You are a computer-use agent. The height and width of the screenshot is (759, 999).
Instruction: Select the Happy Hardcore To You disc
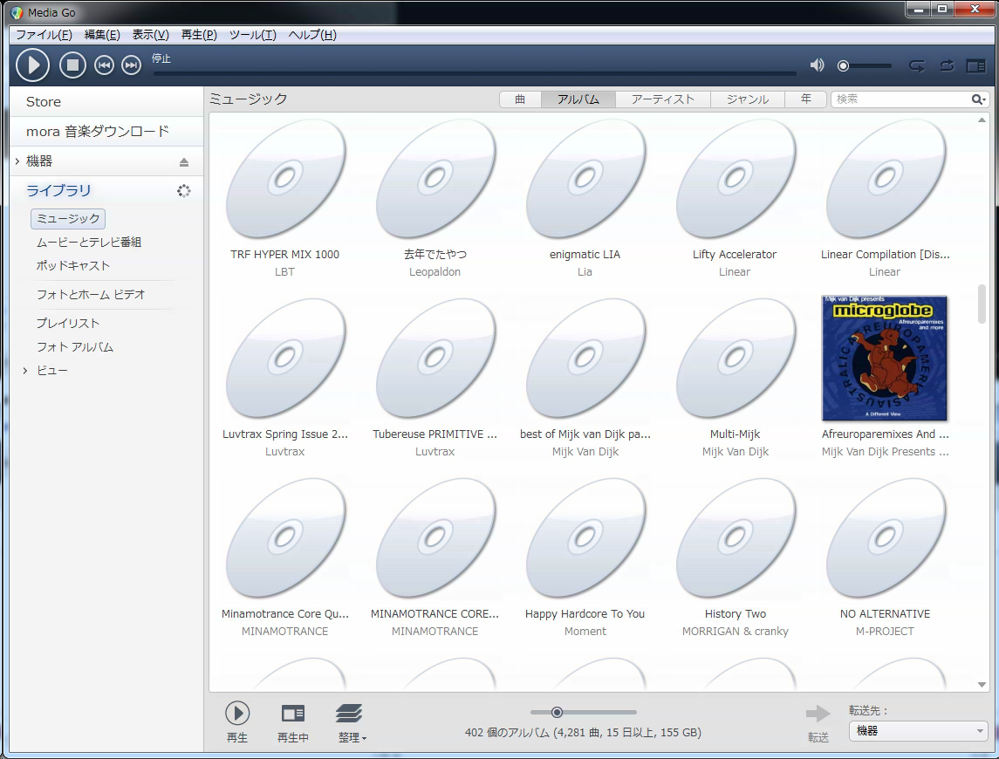[x=585, y=538]
